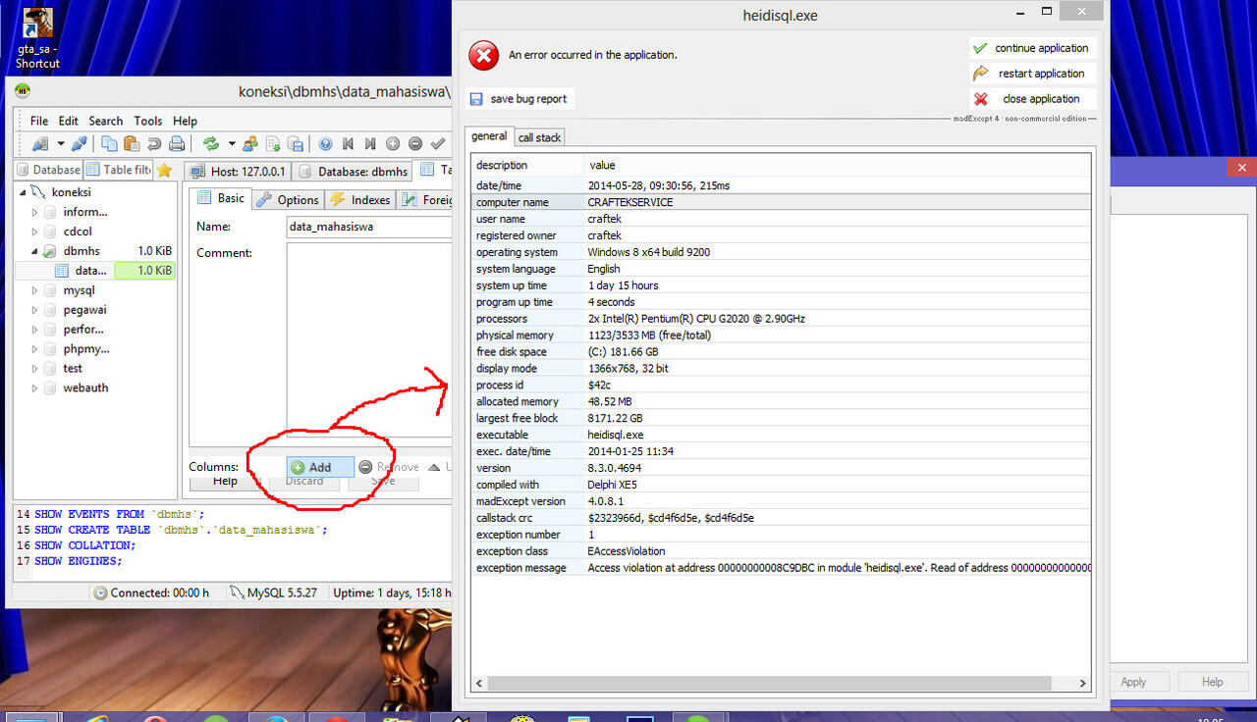Screen dimensions: 1257x722
Task: Click save bug report in the error dialog
Action: (519, 99)
